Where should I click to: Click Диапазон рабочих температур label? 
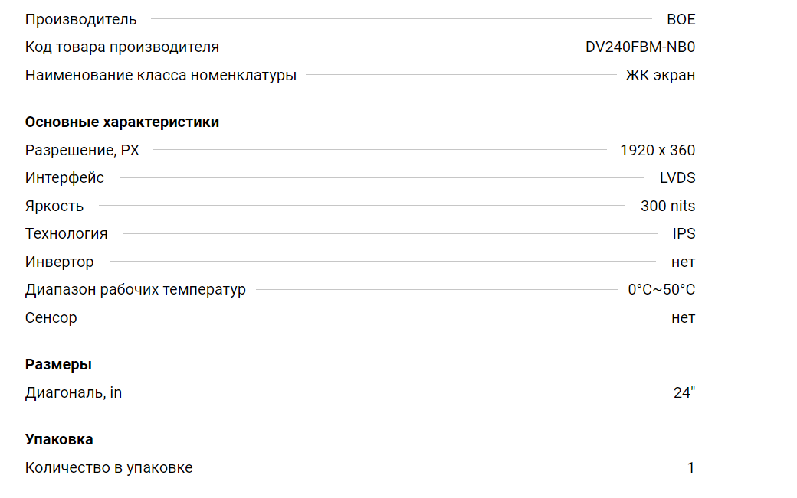coord(135,290)
